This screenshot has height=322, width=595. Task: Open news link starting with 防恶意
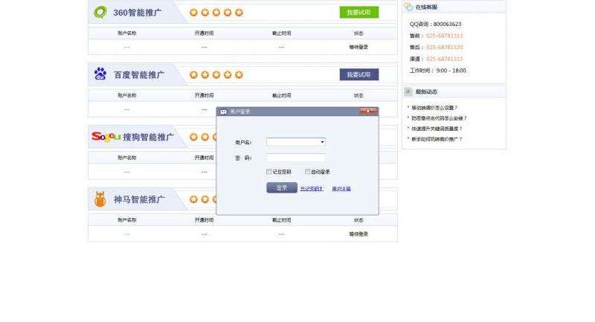coord(439,118)
